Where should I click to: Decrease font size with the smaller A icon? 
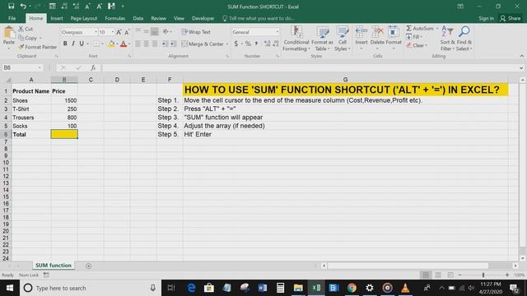point(127,32)
